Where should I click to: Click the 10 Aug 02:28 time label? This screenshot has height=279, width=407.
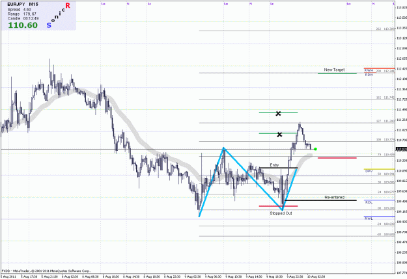pos(316,276)
